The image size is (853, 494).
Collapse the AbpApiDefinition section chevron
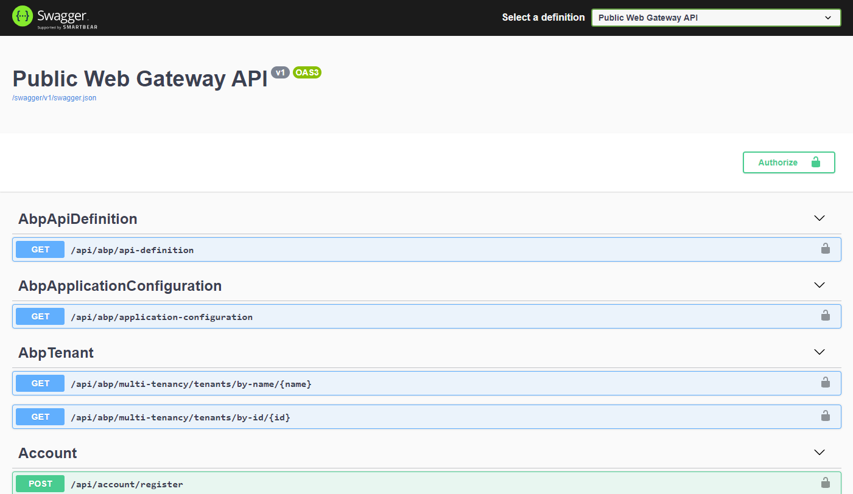click(x=820, y=218)
